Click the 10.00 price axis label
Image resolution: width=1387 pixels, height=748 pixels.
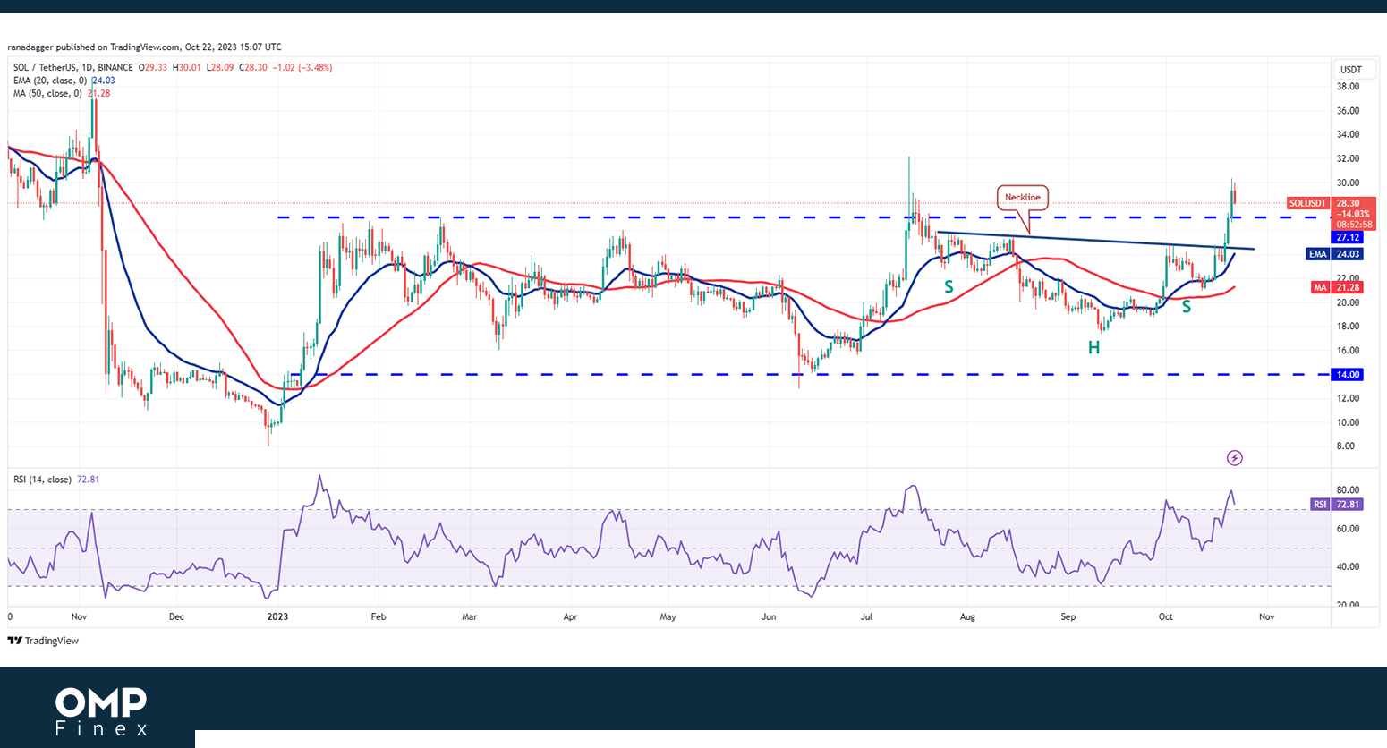[1348, 422]
